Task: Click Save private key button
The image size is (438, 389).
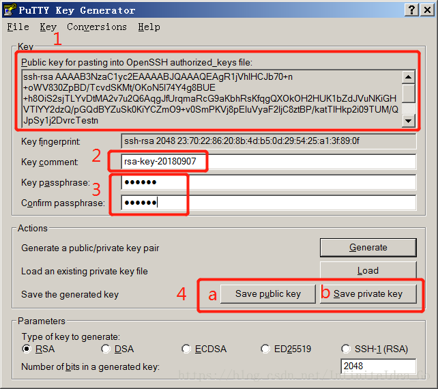Action: tap(368, 293)
